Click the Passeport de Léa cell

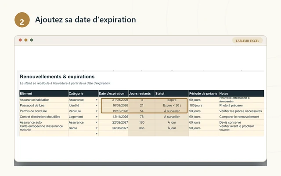point(44,106)
